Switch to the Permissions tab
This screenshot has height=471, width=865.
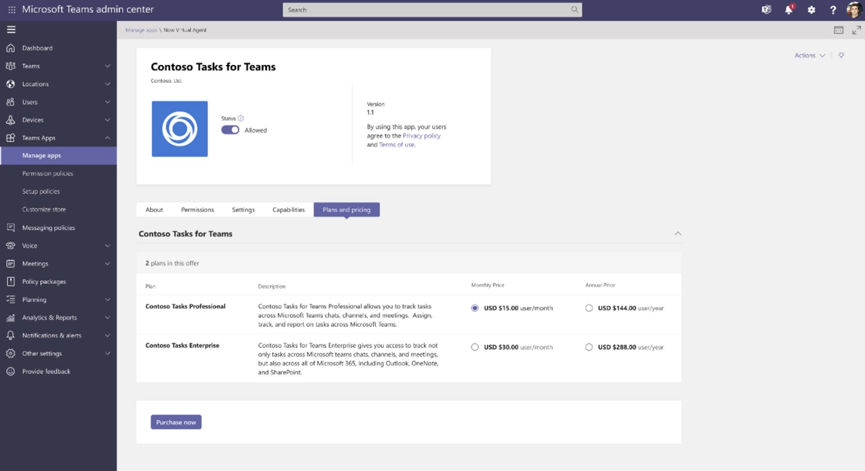[197, 210]
